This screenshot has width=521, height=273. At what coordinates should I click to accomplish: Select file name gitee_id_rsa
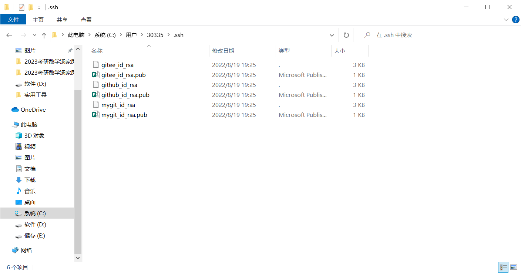click(117, 65)
